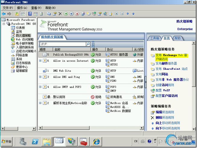
Task: Click 向上移动所选规则 link
Action: [168, 123]
